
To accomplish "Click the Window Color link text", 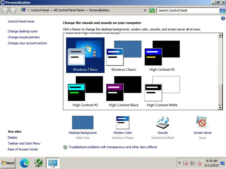I will (123, 133).
